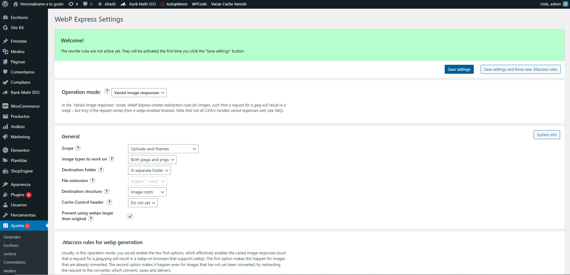The width and height of the screenshot is (570, 275).
Task: Click the System info button
Action: pos(547,135)
